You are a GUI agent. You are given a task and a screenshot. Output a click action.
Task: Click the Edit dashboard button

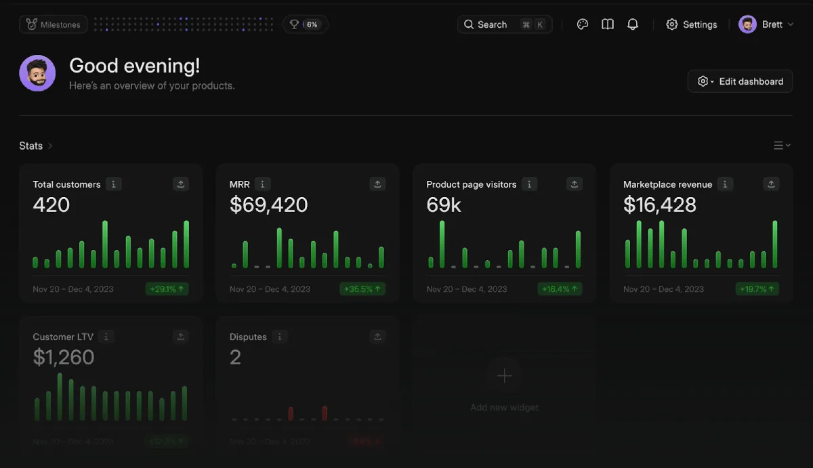750,81
